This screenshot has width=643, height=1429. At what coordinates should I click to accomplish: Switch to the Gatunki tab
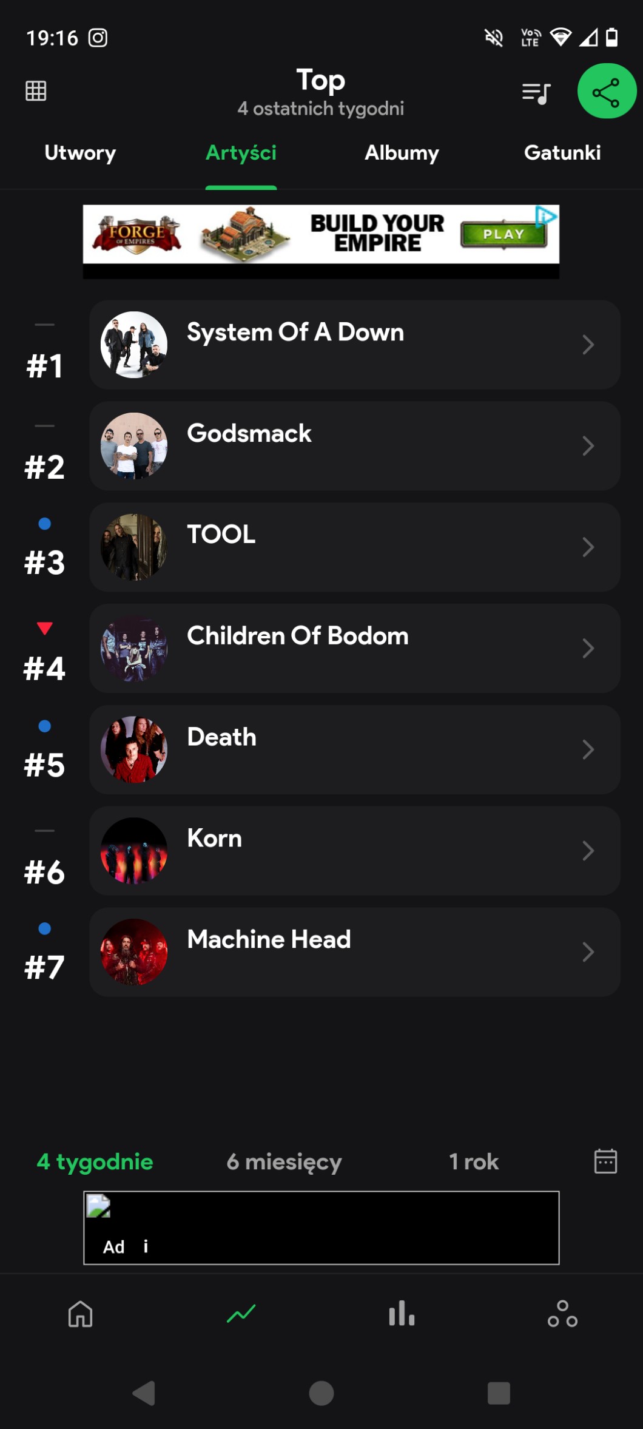562,153
